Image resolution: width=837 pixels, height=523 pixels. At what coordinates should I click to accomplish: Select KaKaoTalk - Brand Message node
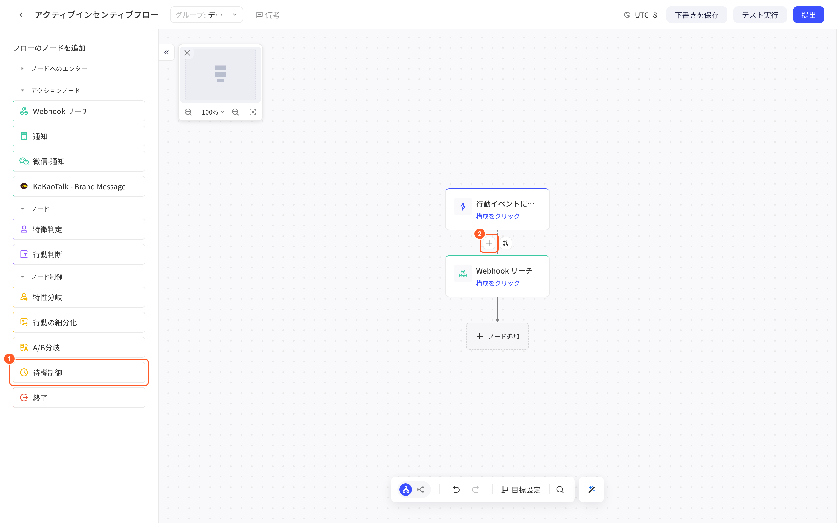tap(79, 186)
